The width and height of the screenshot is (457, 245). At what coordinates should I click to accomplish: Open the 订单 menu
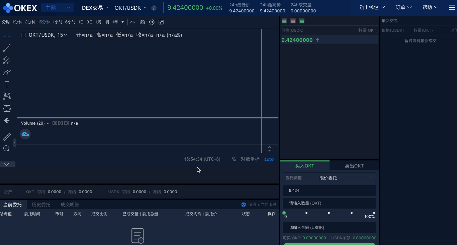click(x=403, y=7)
